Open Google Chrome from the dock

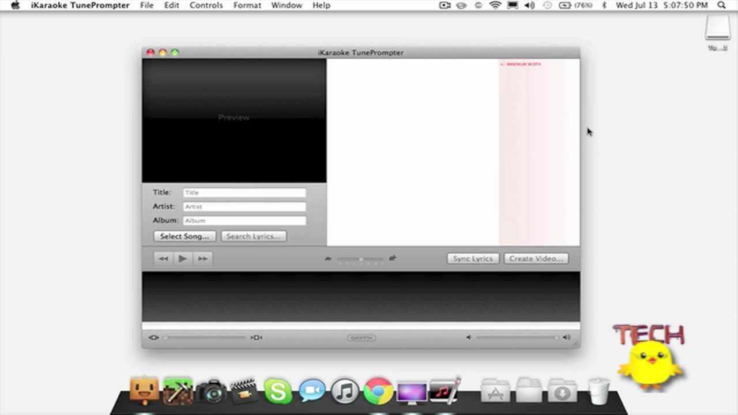click(x=378, y=391)
